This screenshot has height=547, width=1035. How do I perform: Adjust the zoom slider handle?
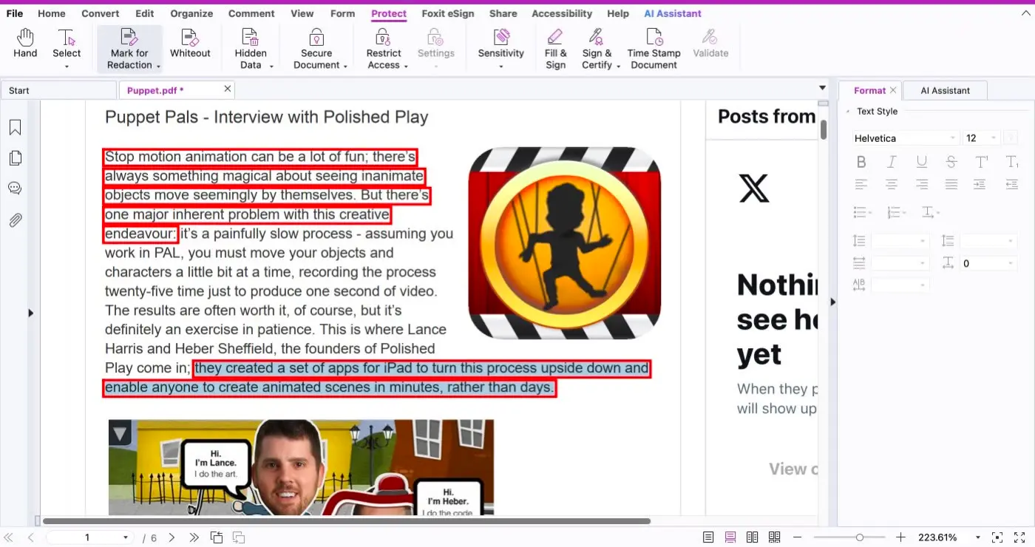tap(860, 537)
